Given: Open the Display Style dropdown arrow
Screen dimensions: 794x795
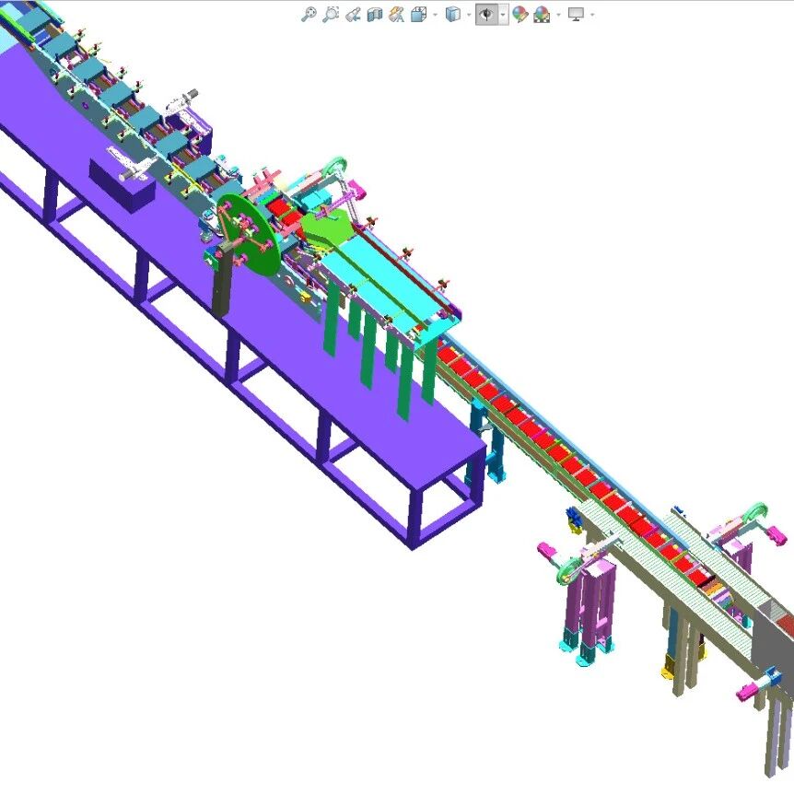Looking at the screenshot, I should coord(467,15).
